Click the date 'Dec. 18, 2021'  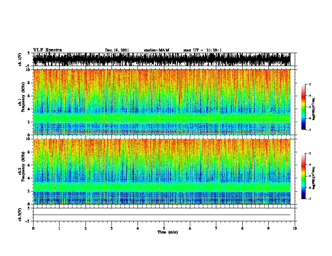coord(117,50)
